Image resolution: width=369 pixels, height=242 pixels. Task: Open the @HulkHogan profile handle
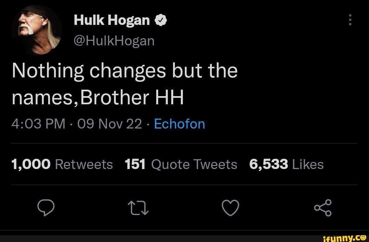coord(114,40)
